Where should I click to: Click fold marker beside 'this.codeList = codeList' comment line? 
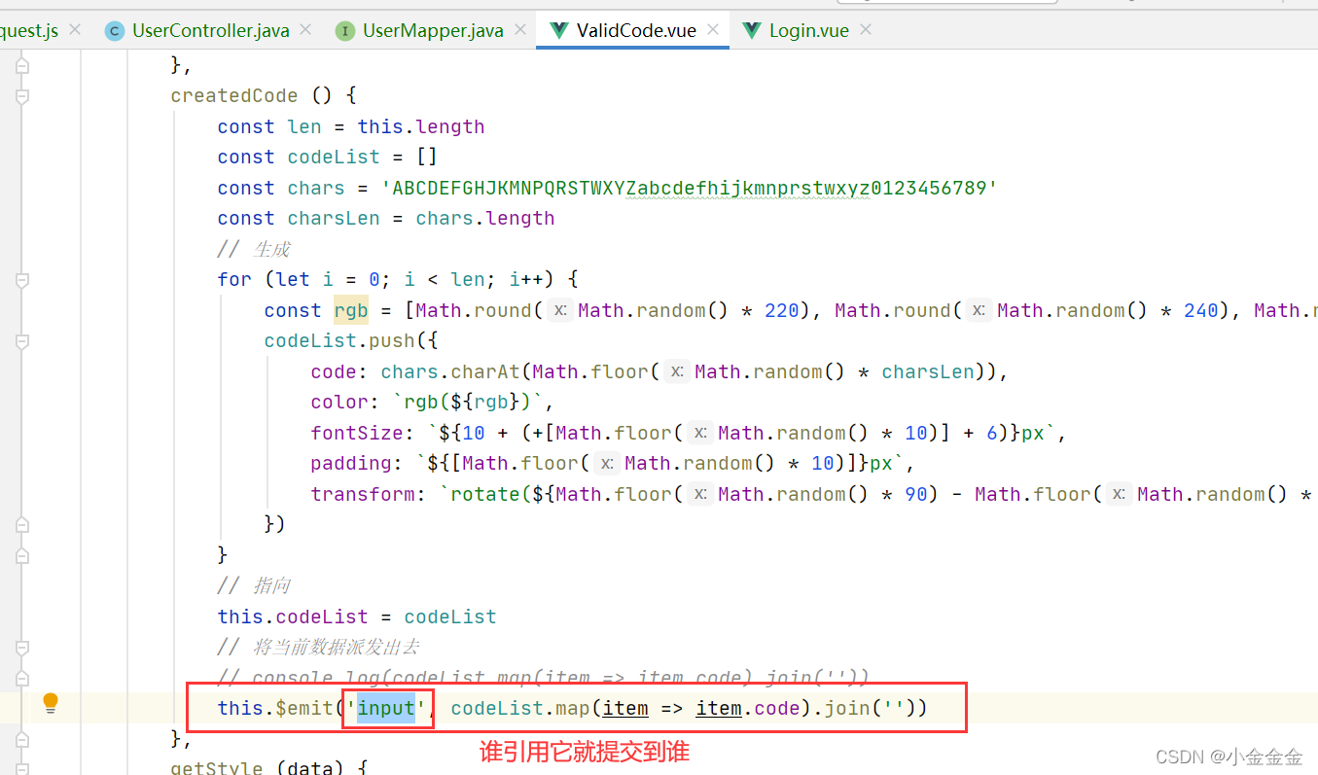(22, 648)
